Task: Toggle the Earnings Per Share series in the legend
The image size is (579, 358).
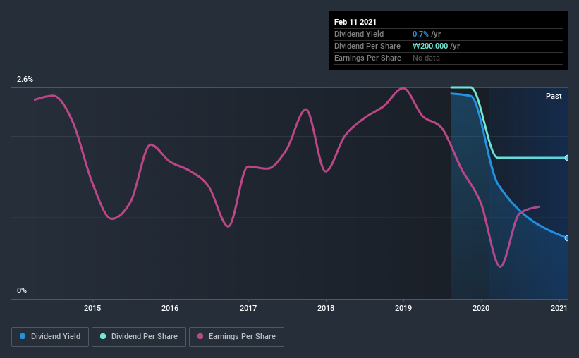Action: [x=238, y=337]
